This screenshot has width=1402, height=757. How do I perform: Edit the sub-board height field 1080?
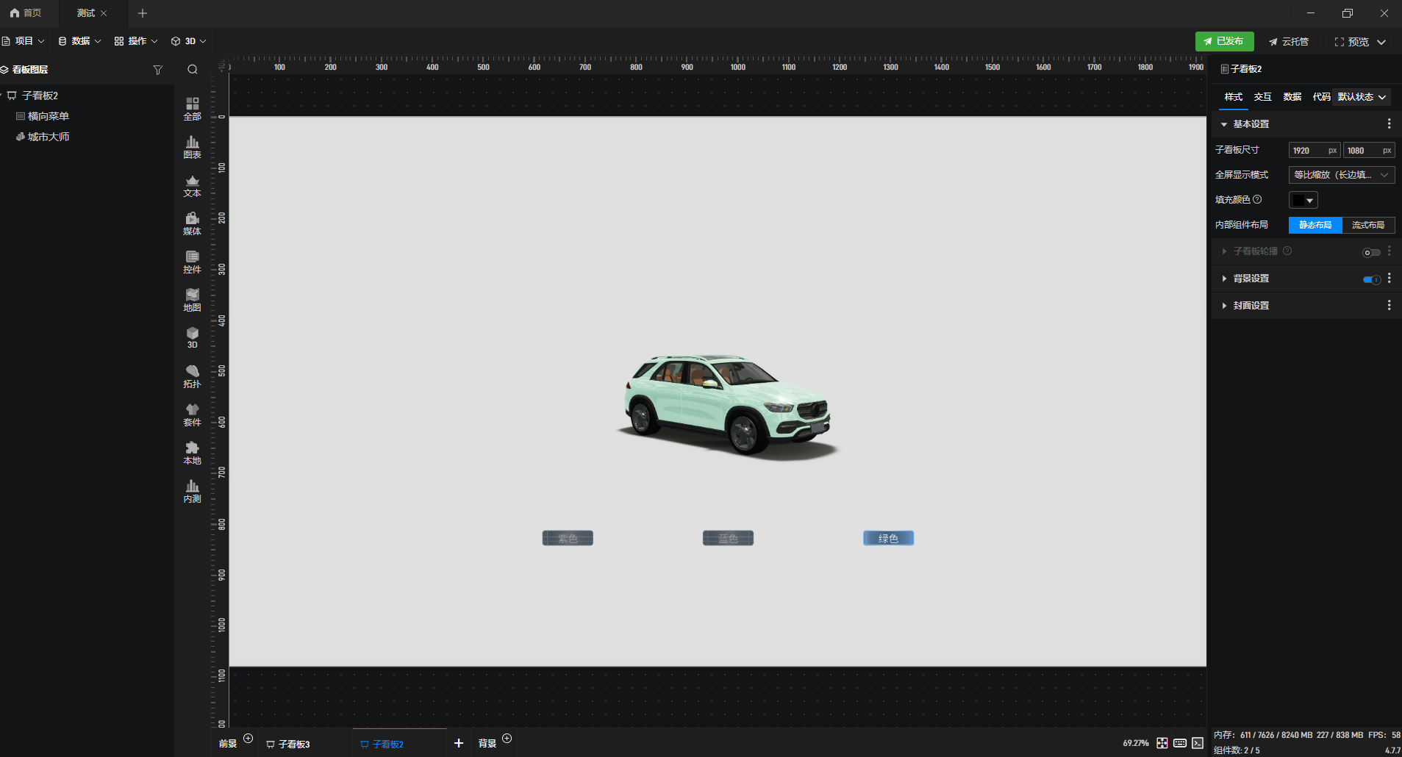1369,151
